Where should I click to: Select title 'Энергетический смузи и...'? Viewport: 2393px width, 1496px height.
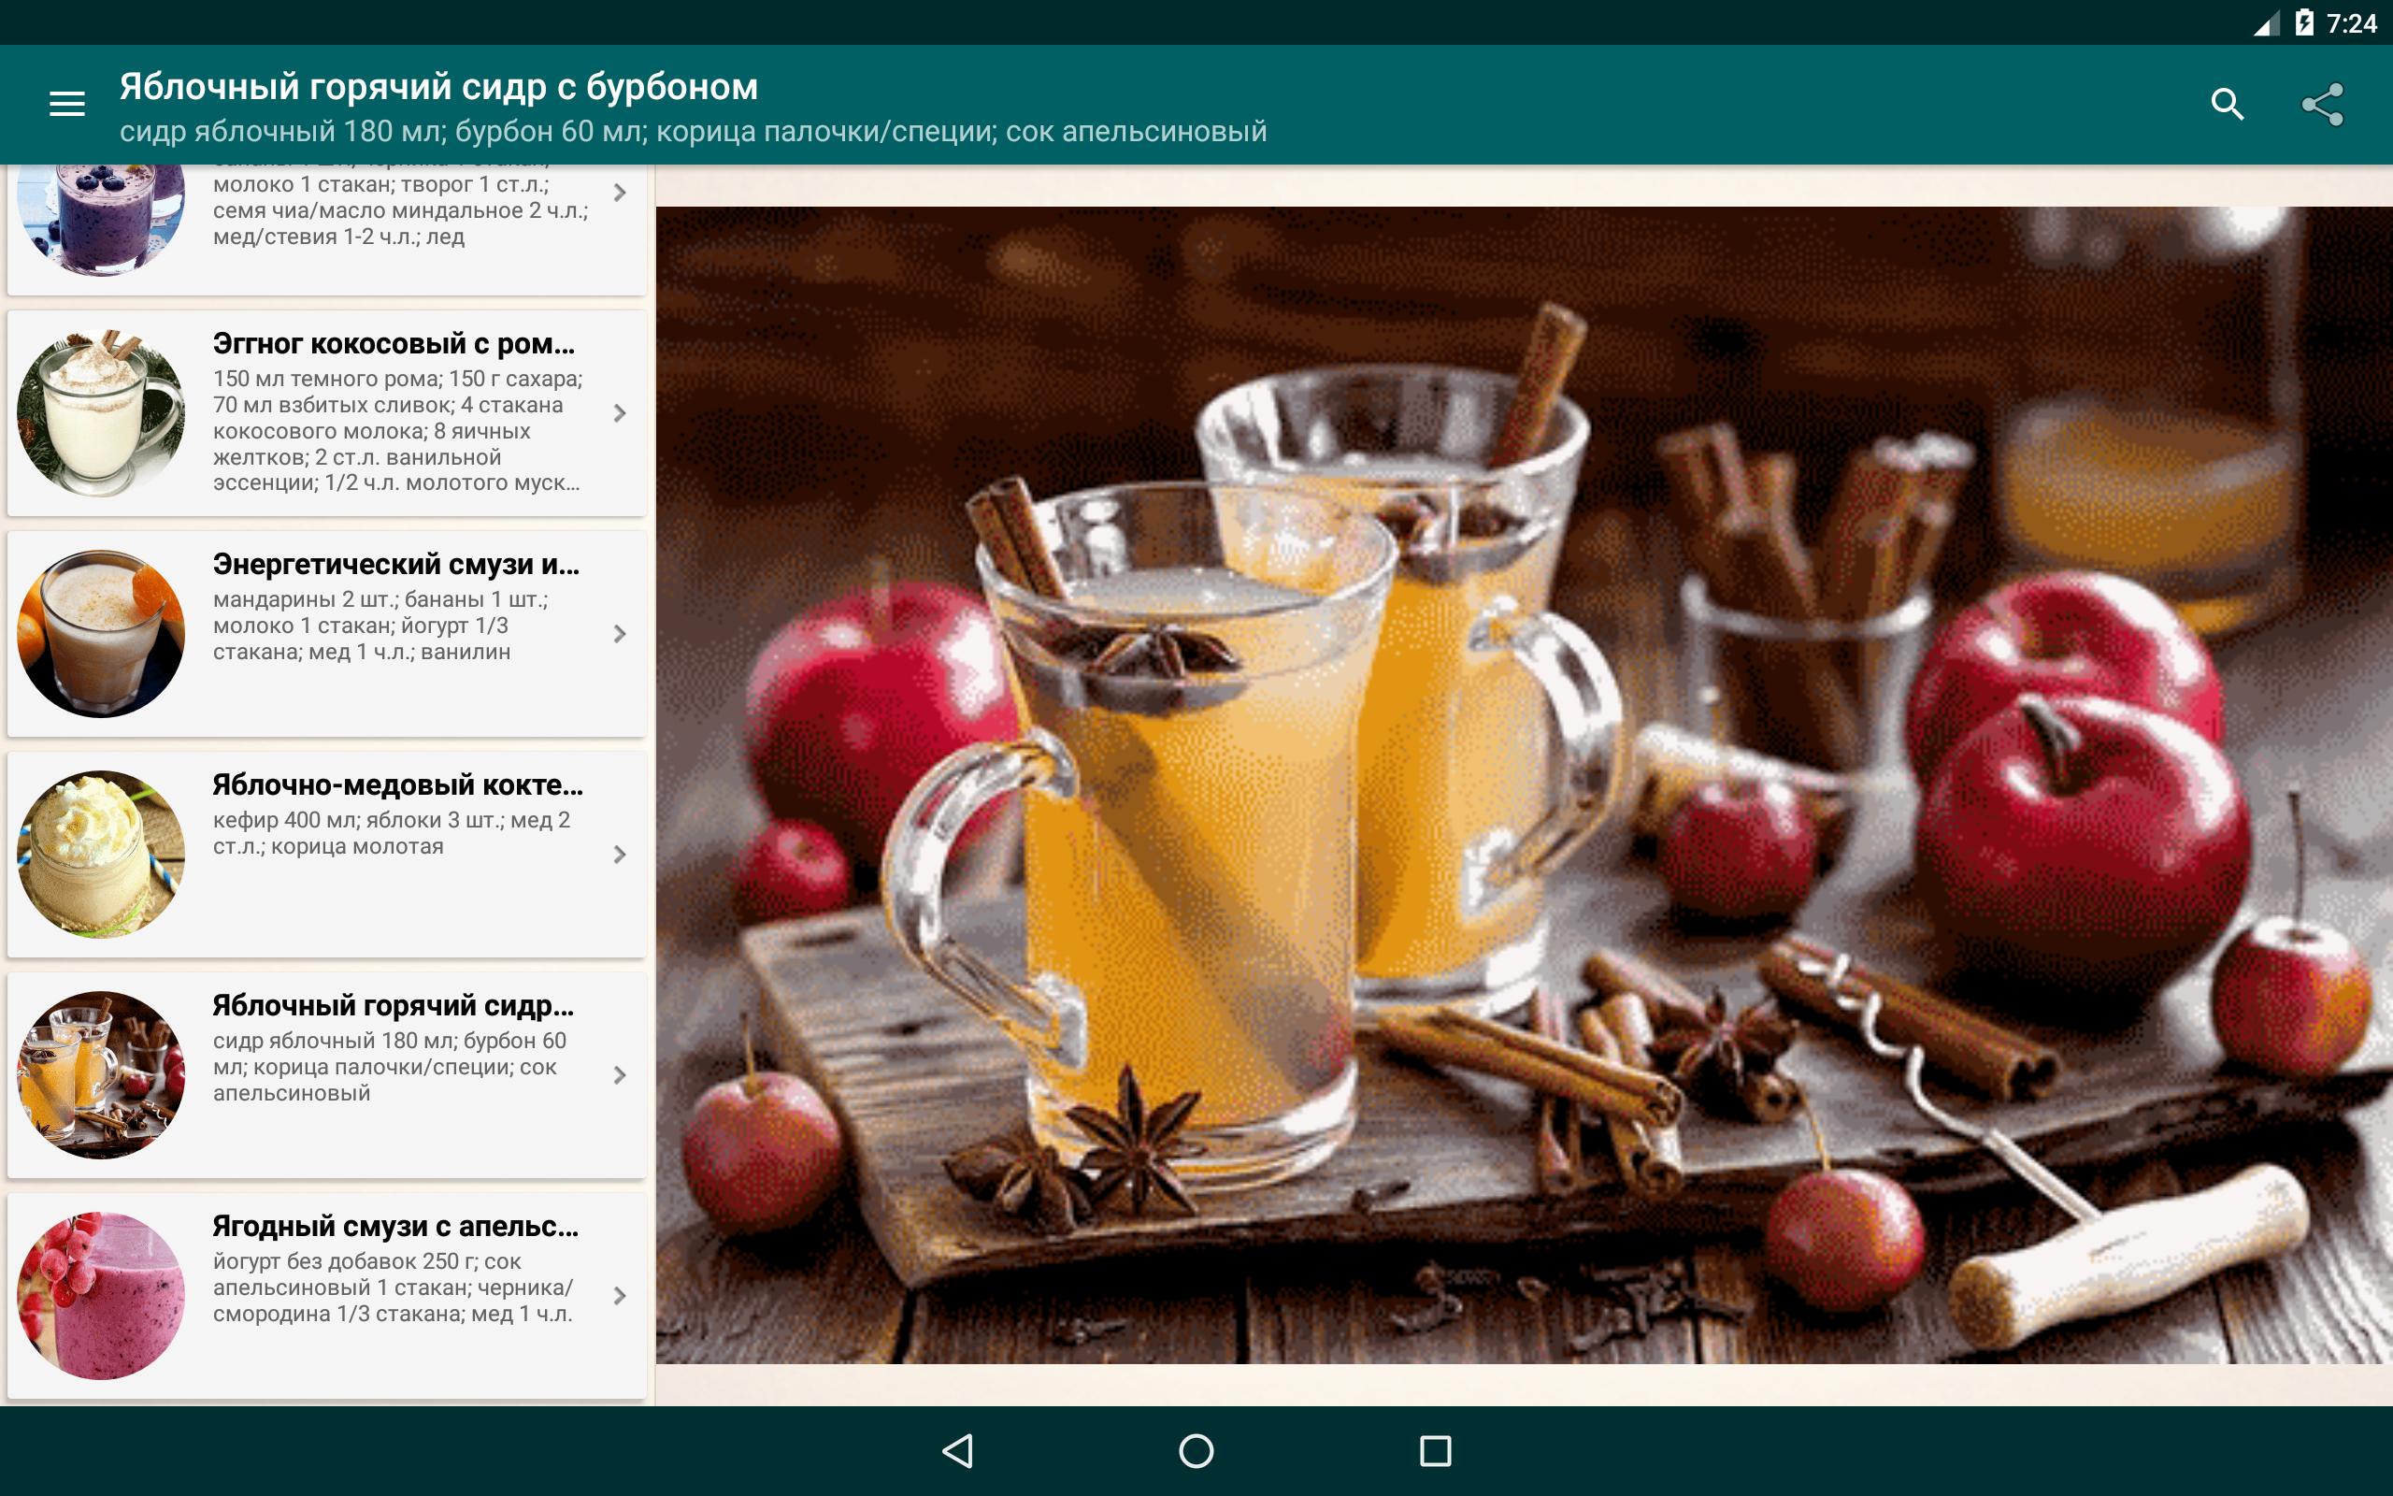pos(396,564)
